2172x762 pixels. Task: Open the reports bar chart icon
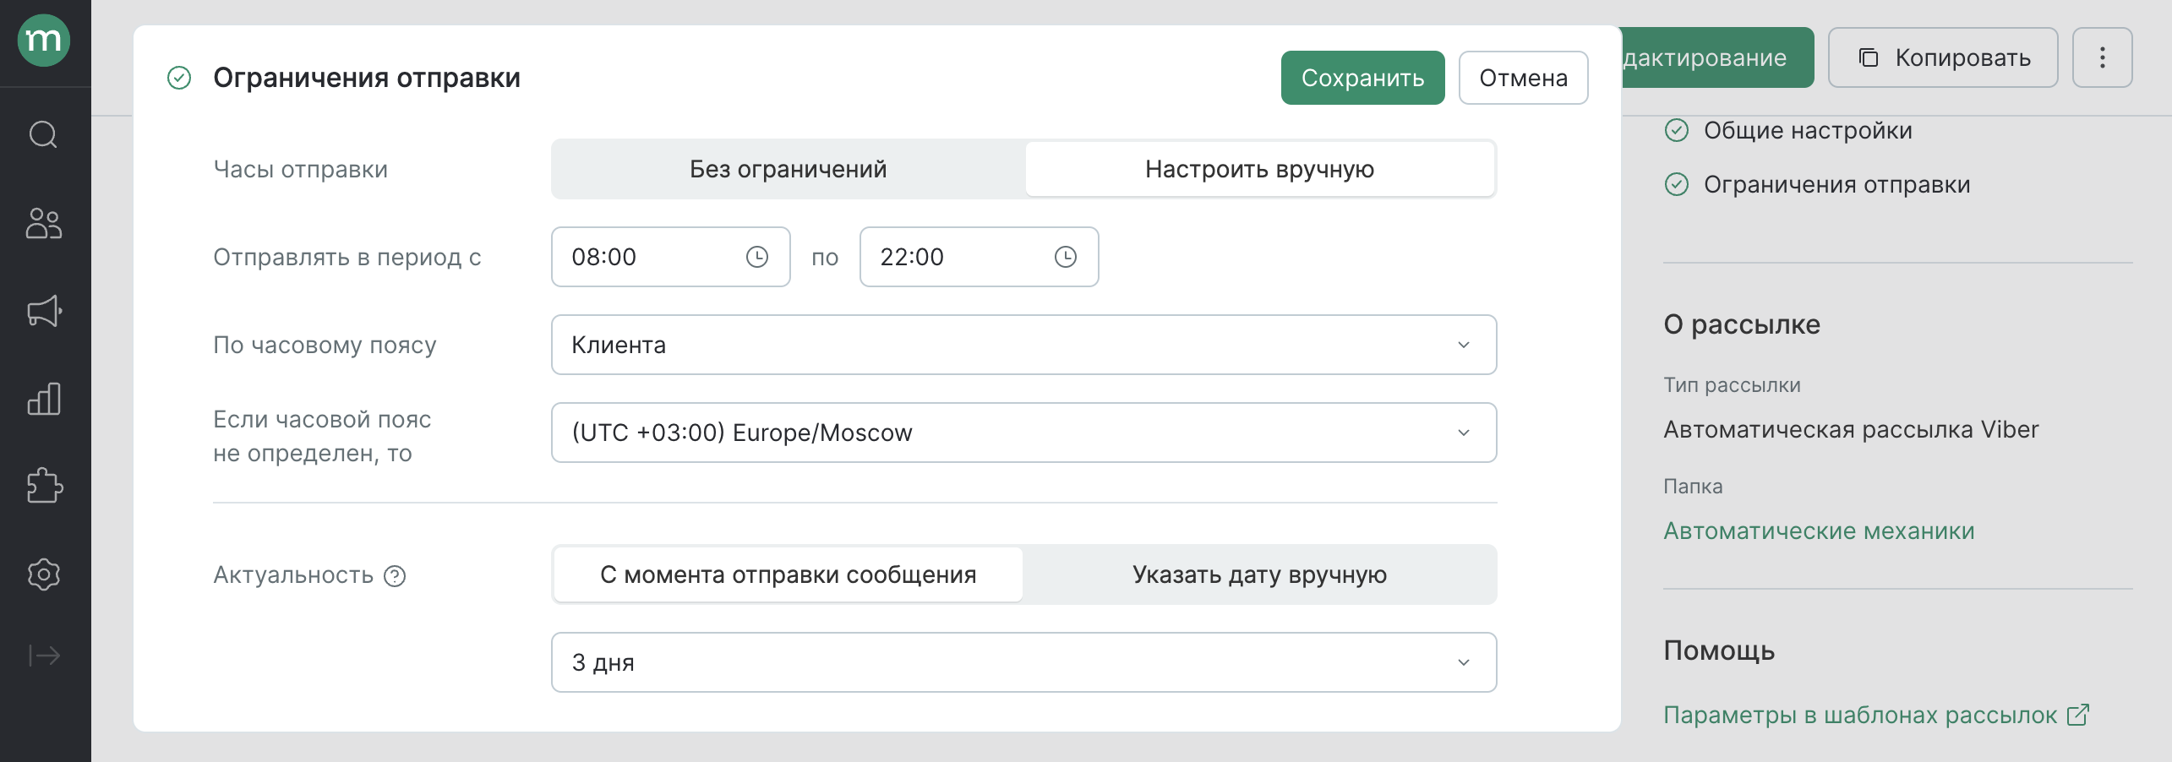coord(44,398)
